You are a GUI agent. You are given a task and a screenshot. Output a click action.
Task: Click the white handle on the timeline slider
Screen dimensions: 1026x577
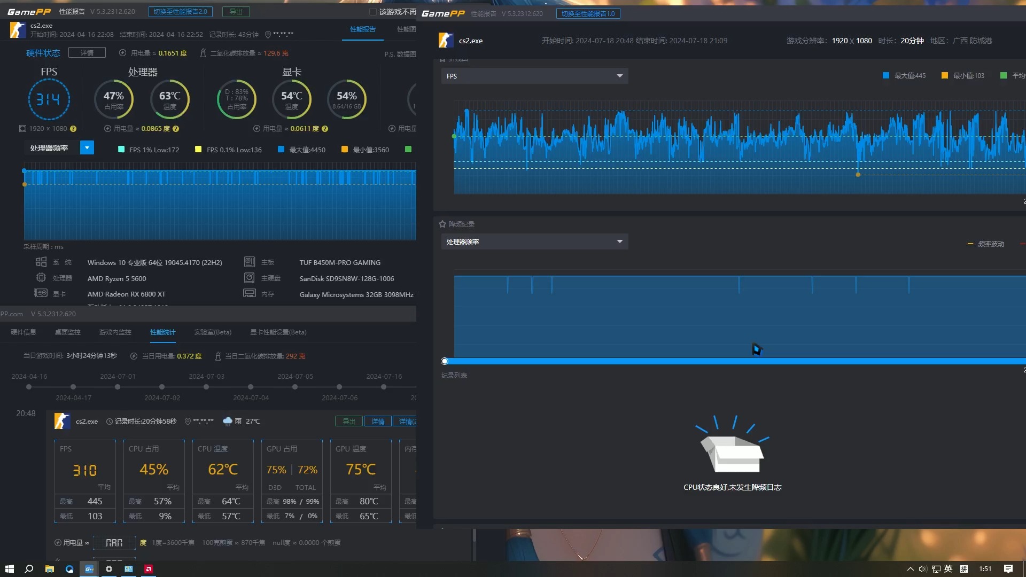445,362
